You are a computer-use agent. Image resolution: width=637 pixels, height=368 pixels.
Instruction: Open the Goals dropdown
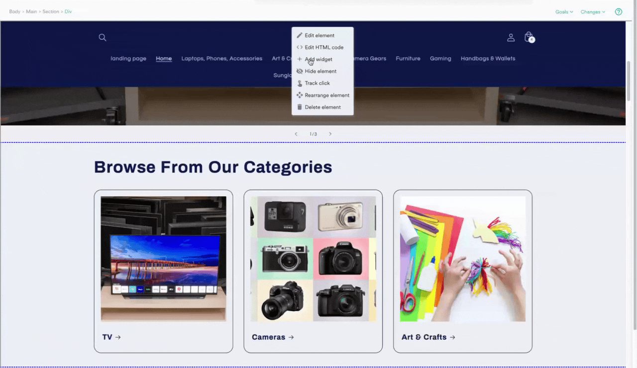pos(564,11)
